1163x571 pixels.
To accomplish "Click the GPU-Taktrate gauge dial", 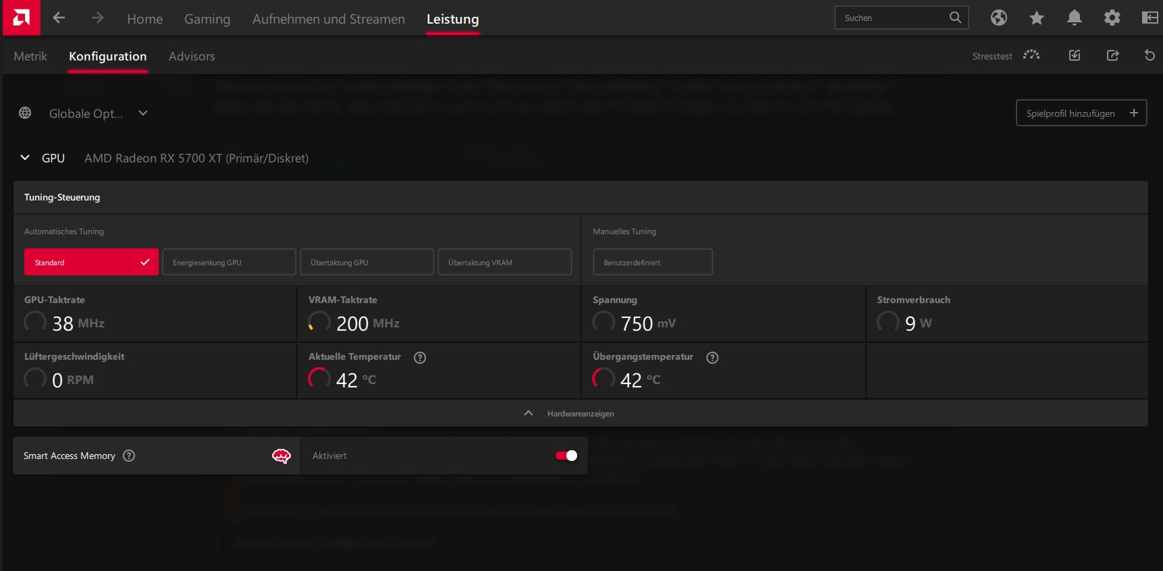I will 35,321.
